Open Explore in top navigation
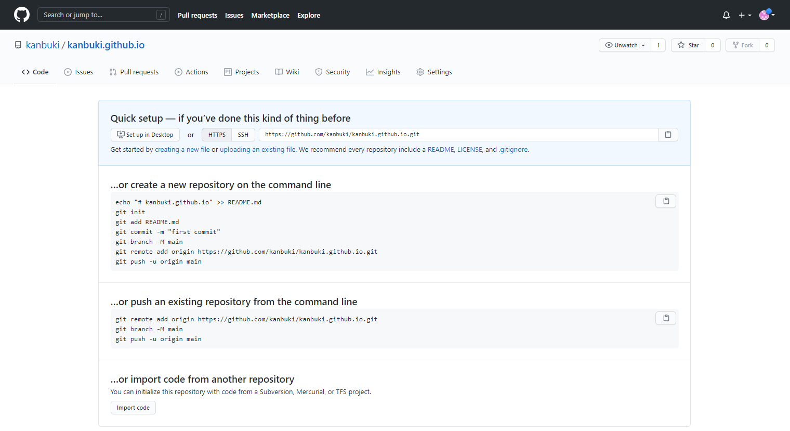Viewport: 790px width, 431px height. pos(309,15)
